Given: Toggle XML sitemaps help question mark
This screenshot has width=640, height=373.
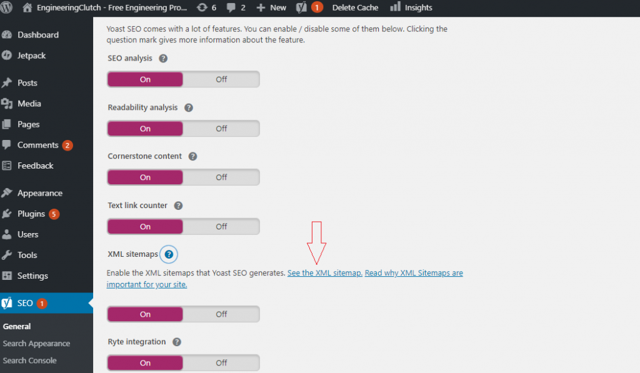Looking at the screenshot, I should [x=169, y=254].
